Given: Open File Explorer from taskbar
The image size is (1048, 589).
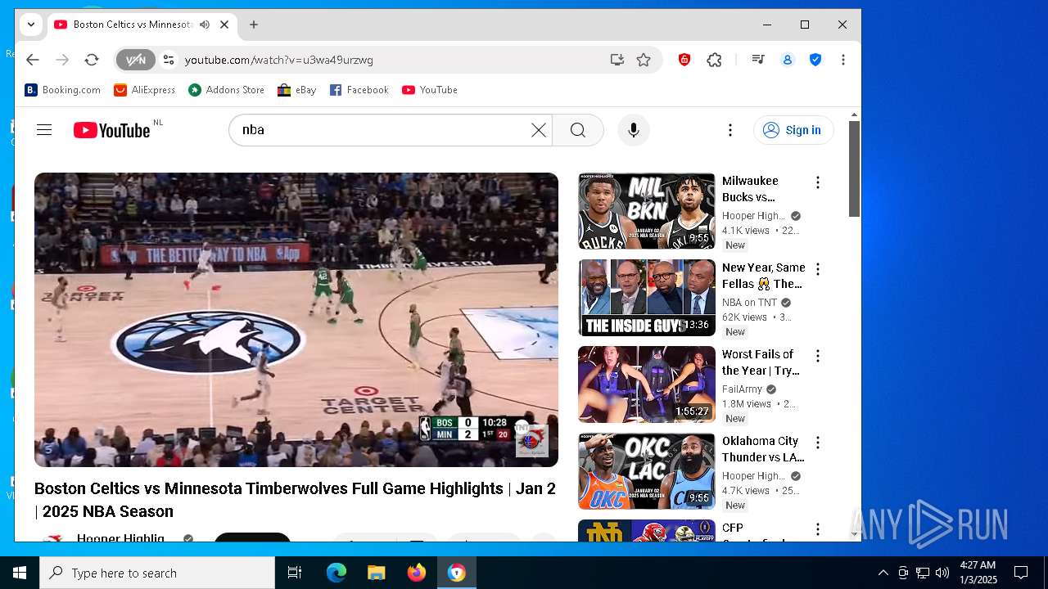Looking at the screenshot, I should tap(377, 573).
